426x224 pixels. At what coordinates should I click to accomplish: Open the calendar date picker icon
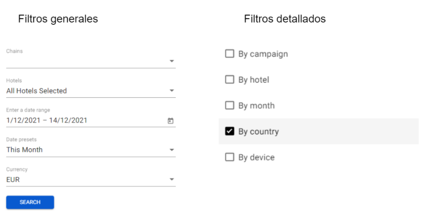170,120
